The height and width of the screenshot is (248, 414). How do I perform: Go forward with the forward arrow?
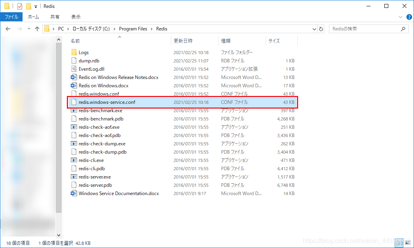[x=19, y=29]
